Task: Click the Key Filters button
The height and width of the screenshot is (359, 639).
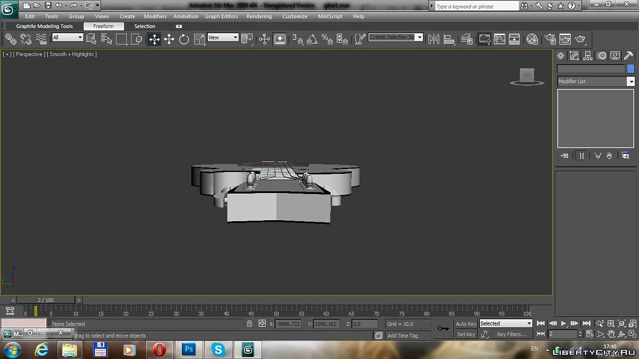Action: point(511,334)
